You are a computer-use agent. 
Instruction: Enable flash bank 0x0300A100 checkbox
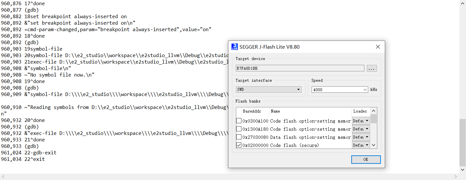239,121
